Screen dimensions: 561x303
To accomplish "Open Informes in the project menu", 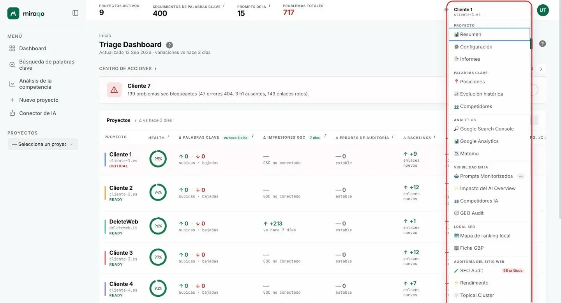I will (x=489, y=59).
